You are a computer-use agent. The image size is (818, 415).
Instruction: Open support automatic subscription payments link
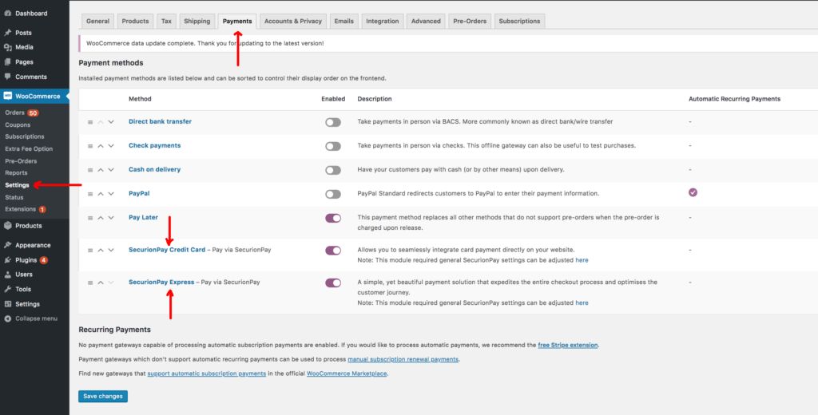click(207, 373)
